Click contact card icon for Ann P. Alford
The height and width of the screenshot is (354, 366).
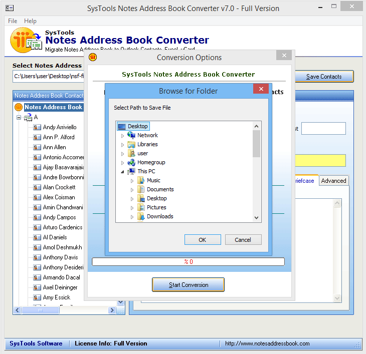coord(37,137)
